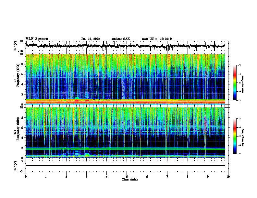Viewport: 257px width, 198px height.
Task: Click the "-3" label on ch.1 color bar
Action: [239, 65]
